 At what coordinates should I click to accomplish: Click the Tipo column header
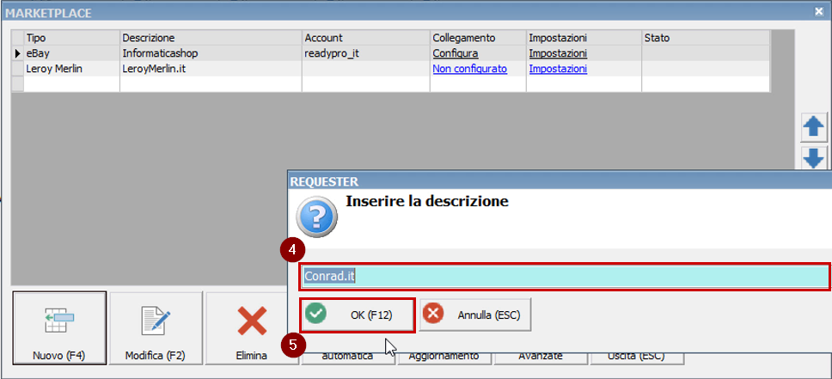coord(71,38)
